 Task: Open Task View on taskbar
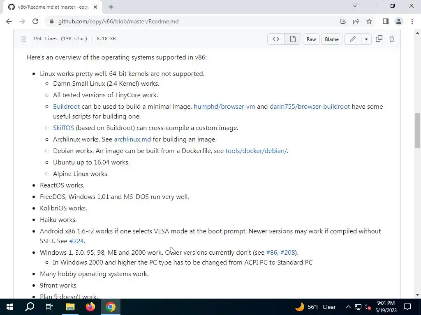pos(49,307)
